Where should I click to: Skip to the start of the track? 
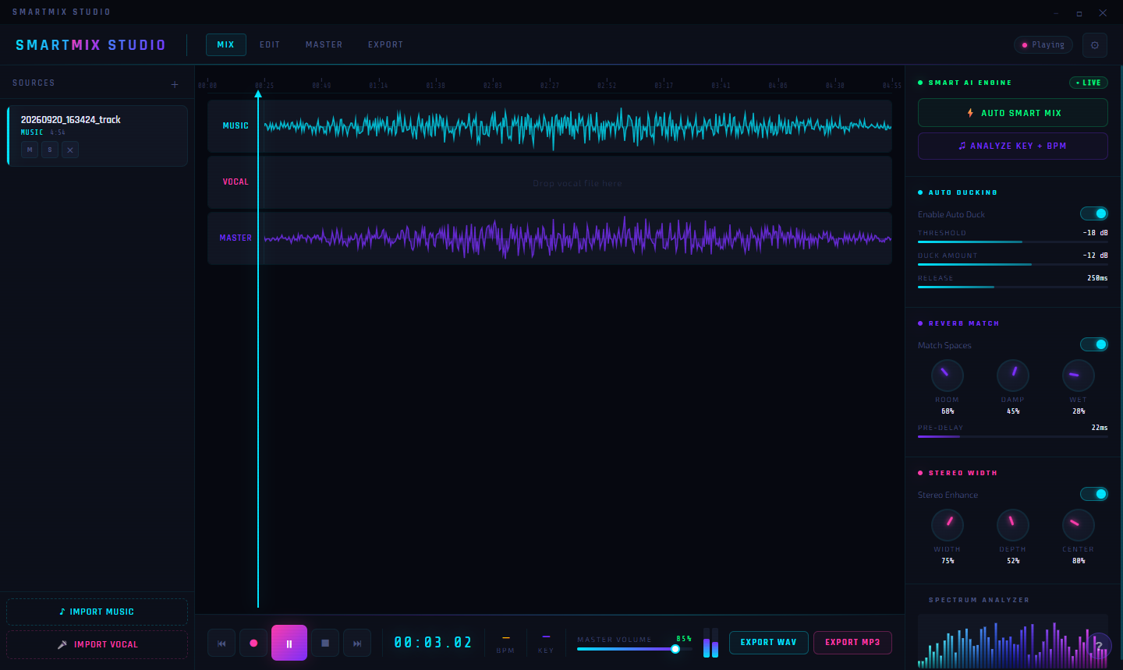pos(221,643)
